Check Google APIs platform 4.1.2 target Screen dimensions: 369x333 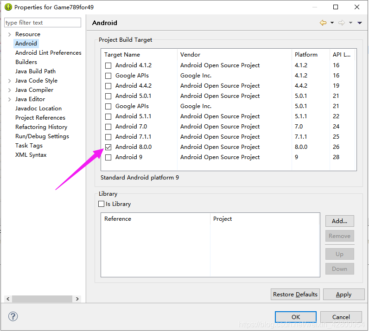click(108, 76)
